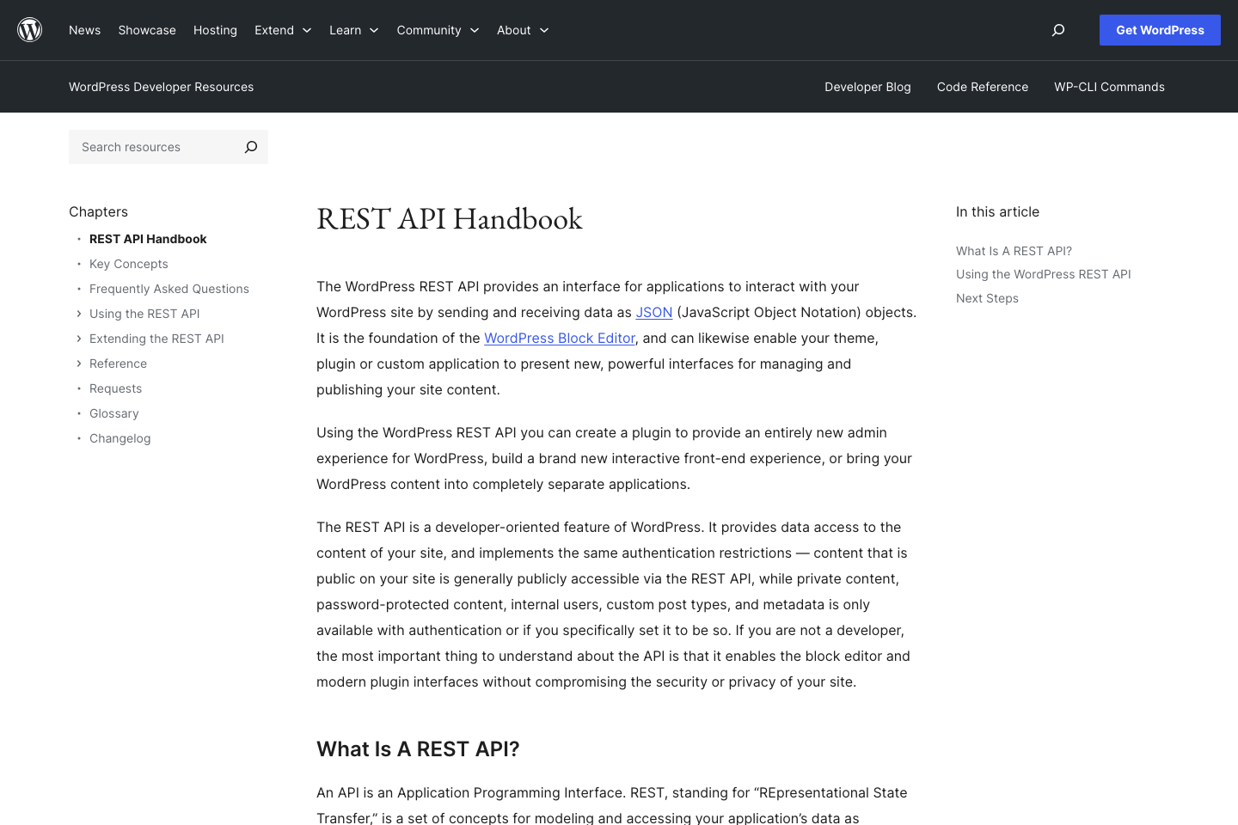Screen dimensions: 1238x825
Task: Open the Community dropdown menu
Action: [438, 30]
